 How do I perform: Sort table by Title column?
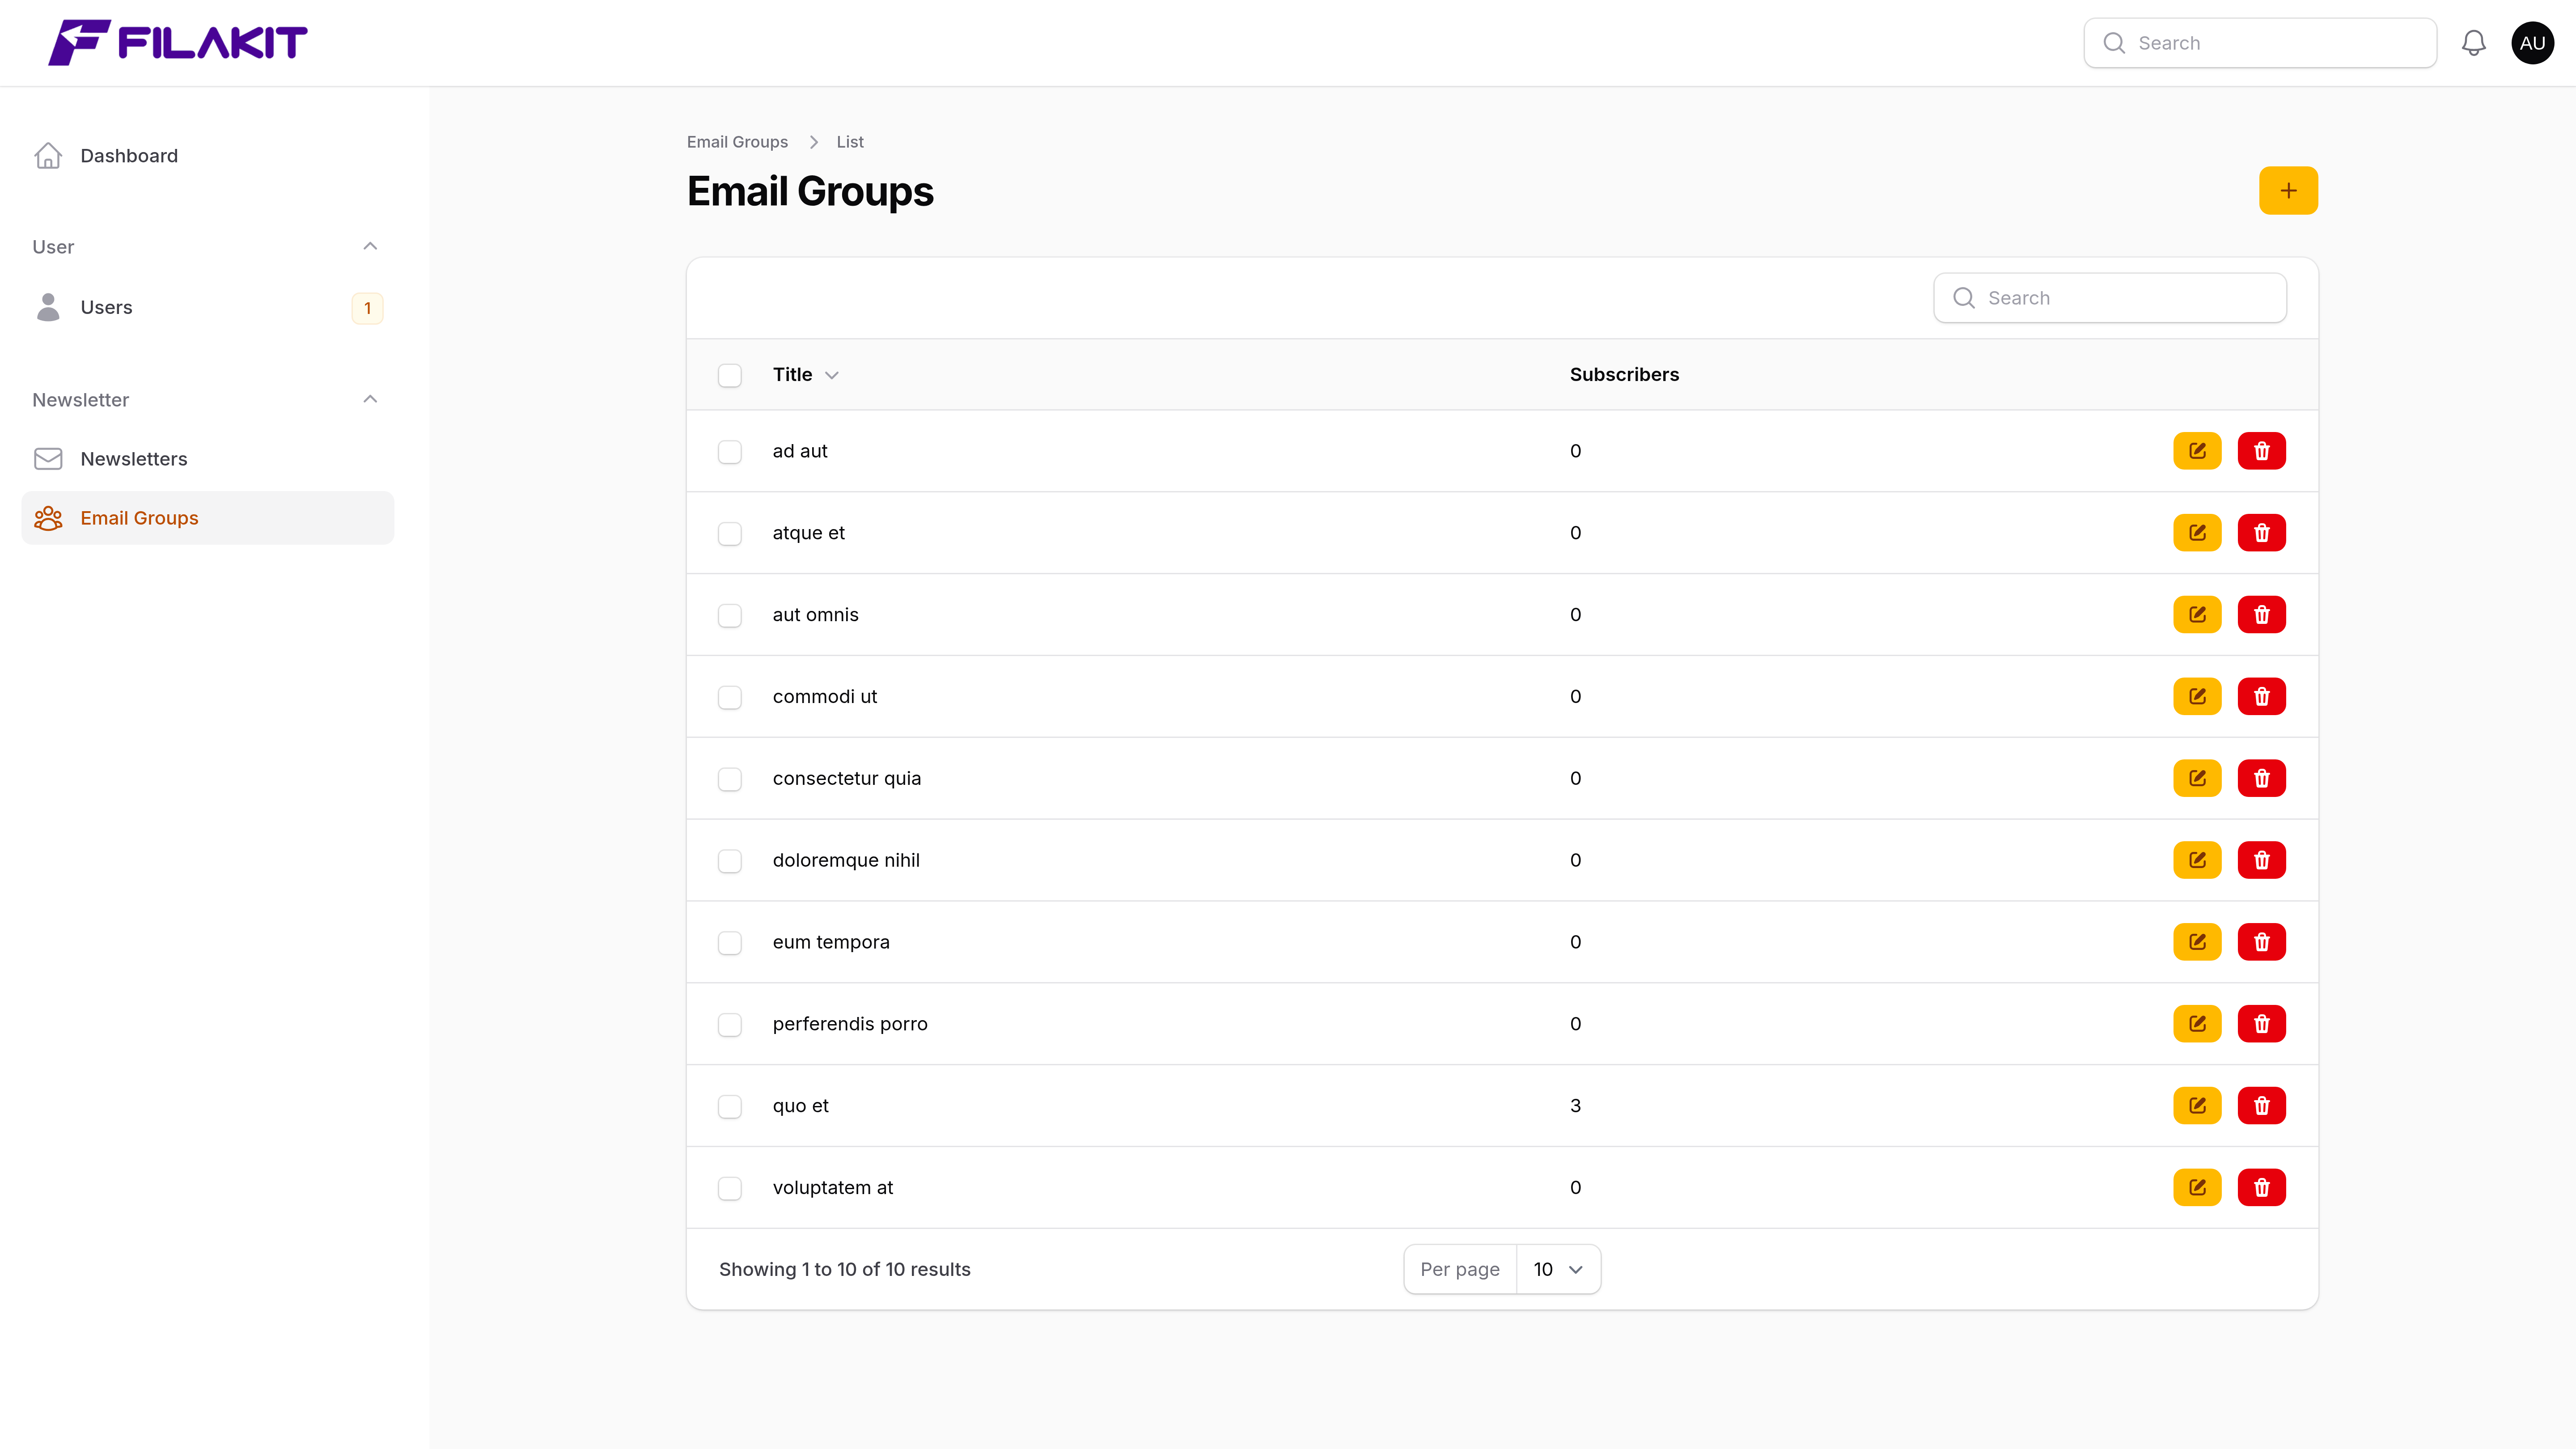[x=805, y=375]
